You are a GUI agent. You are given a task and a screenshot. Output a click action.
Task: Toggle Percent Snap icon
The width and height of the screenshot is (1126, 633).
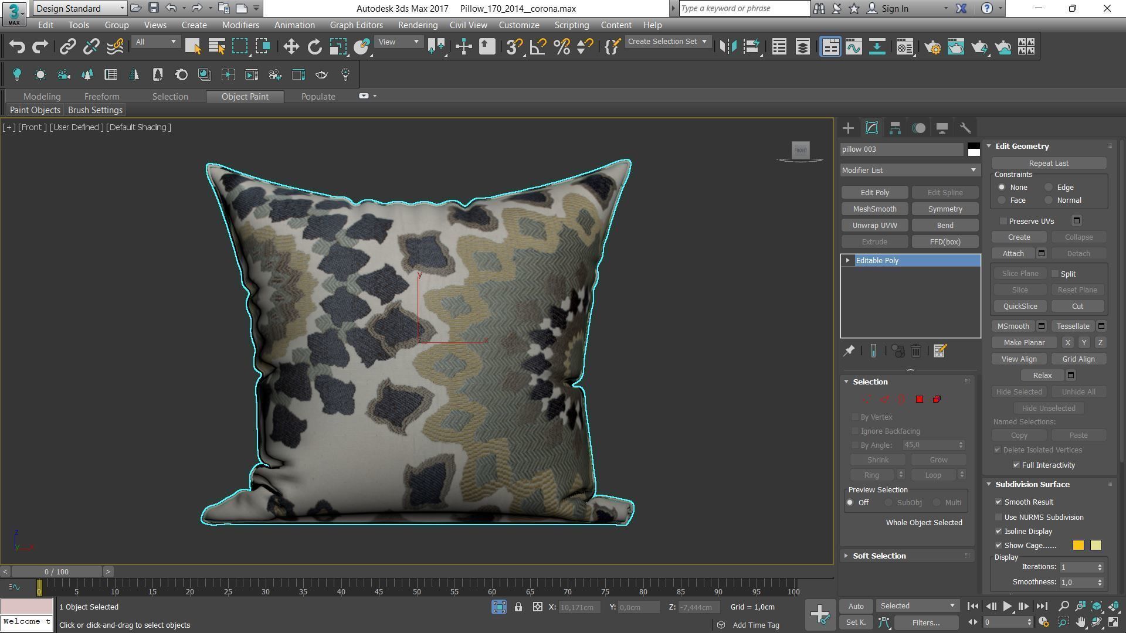click(561, 47)
